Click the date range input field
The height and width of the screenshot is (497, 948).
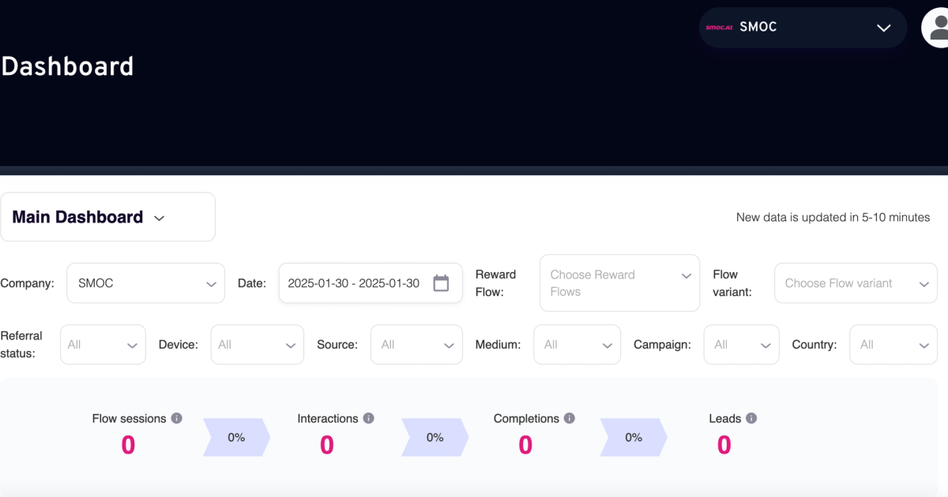point(355,282)
